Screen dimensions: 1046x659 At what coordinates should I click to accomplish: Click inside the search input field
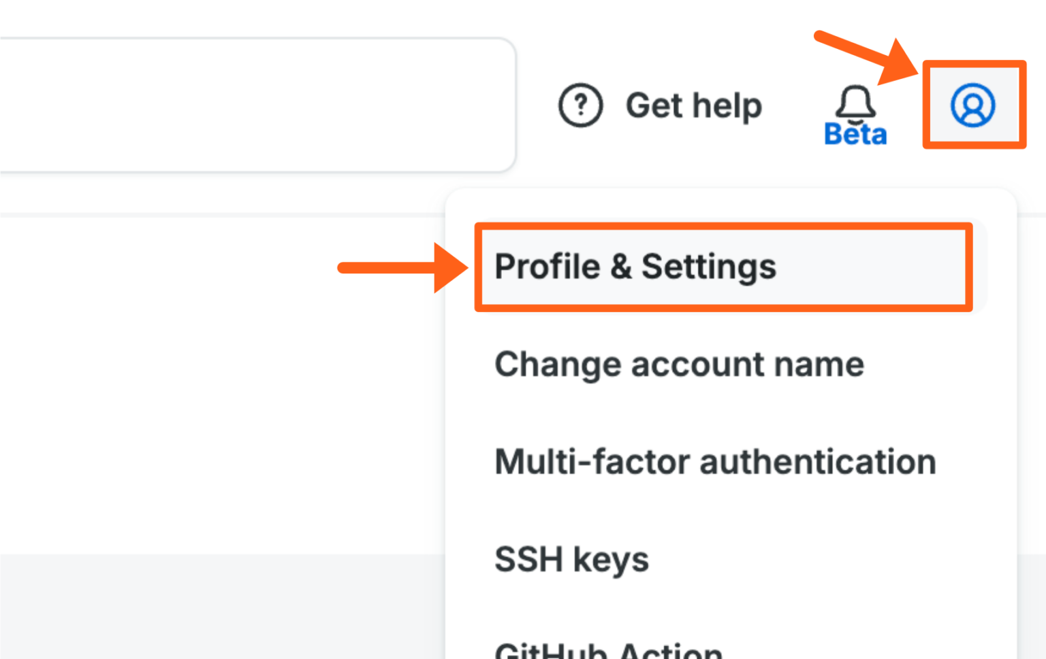point(259,102)
